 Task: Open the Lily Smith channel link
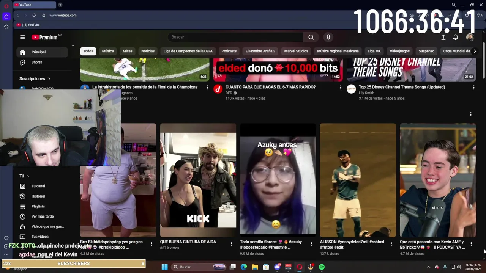366,93
